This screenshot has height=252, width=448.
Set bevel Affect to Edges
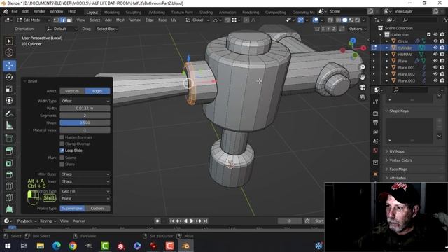[x=97, y=91]
